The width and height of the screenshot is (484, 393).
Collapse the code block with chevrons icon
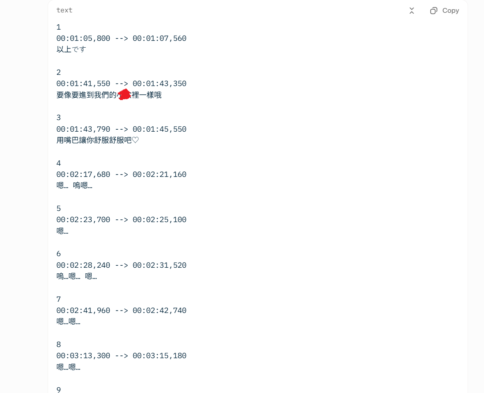point(412,11)
